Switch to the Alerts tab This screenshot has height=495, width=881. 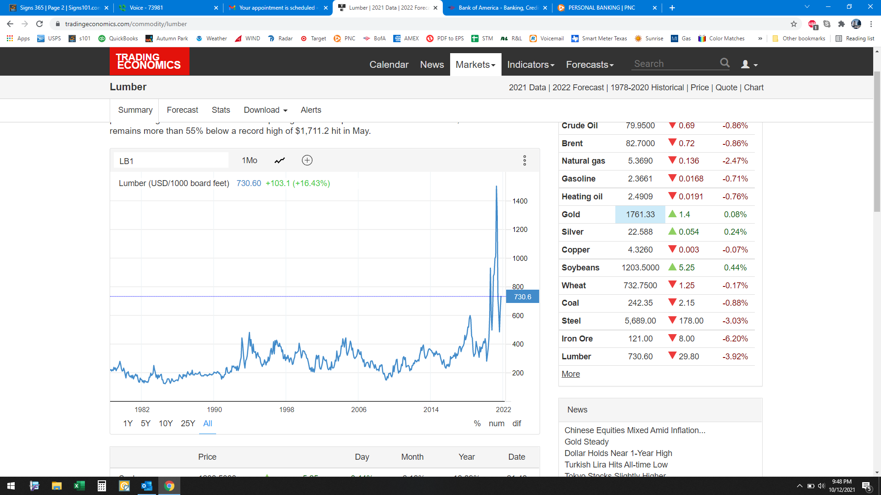[x=311, y=110]
